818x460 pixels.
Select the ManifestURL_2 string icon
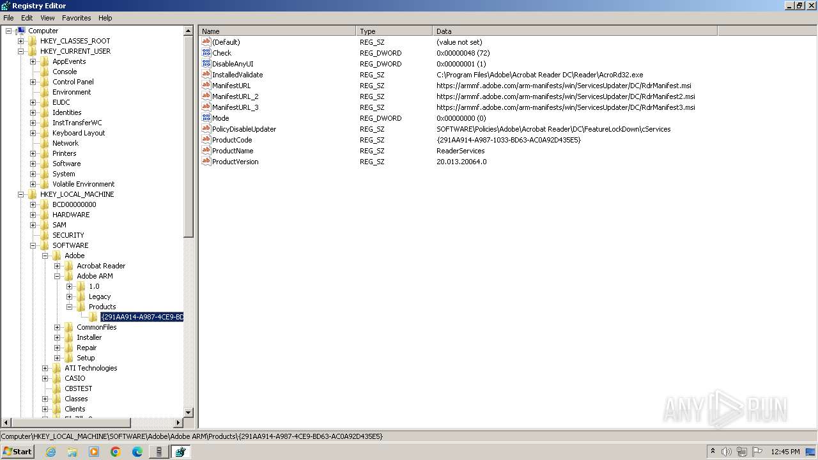[x=206, y=96]
